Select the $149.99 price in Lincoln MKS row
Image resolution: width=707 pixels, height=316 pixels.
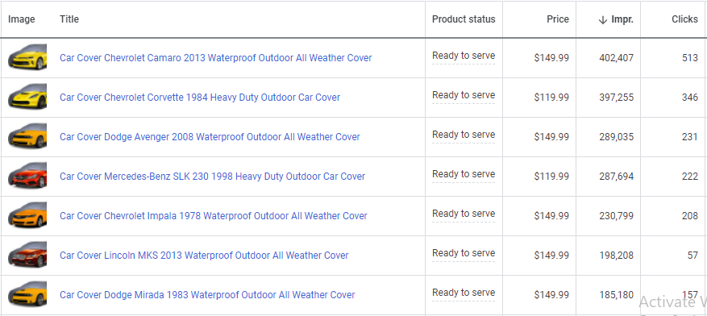tap(551, 256)
